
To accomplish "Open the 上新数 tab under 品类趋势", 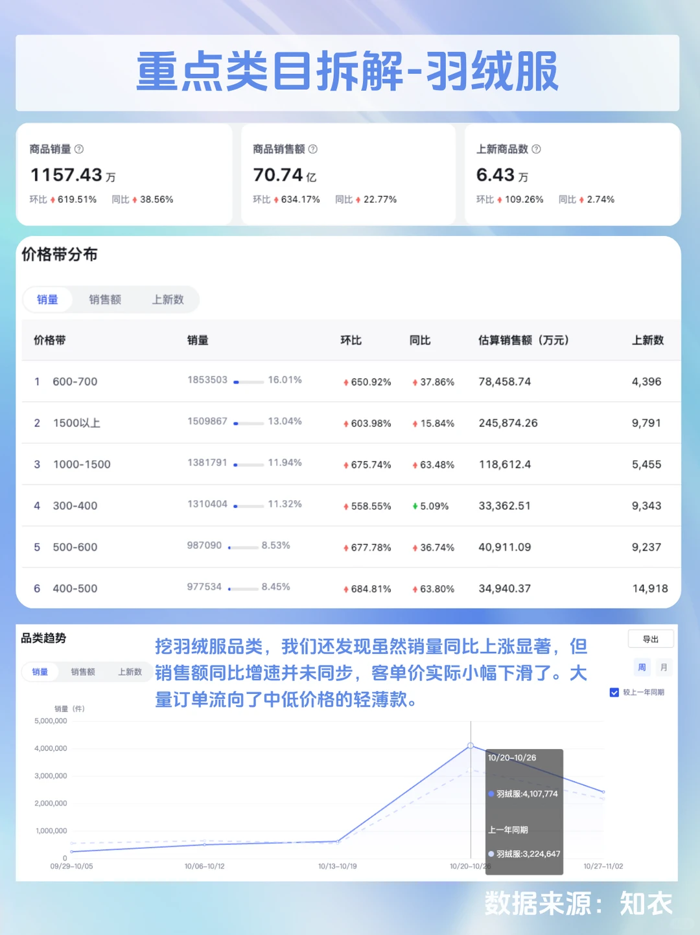I will tap(129, 672).
